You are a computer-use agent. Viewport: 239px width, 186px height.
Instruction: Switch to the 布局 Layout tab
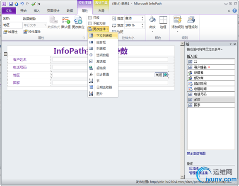(x=101, y=10)
